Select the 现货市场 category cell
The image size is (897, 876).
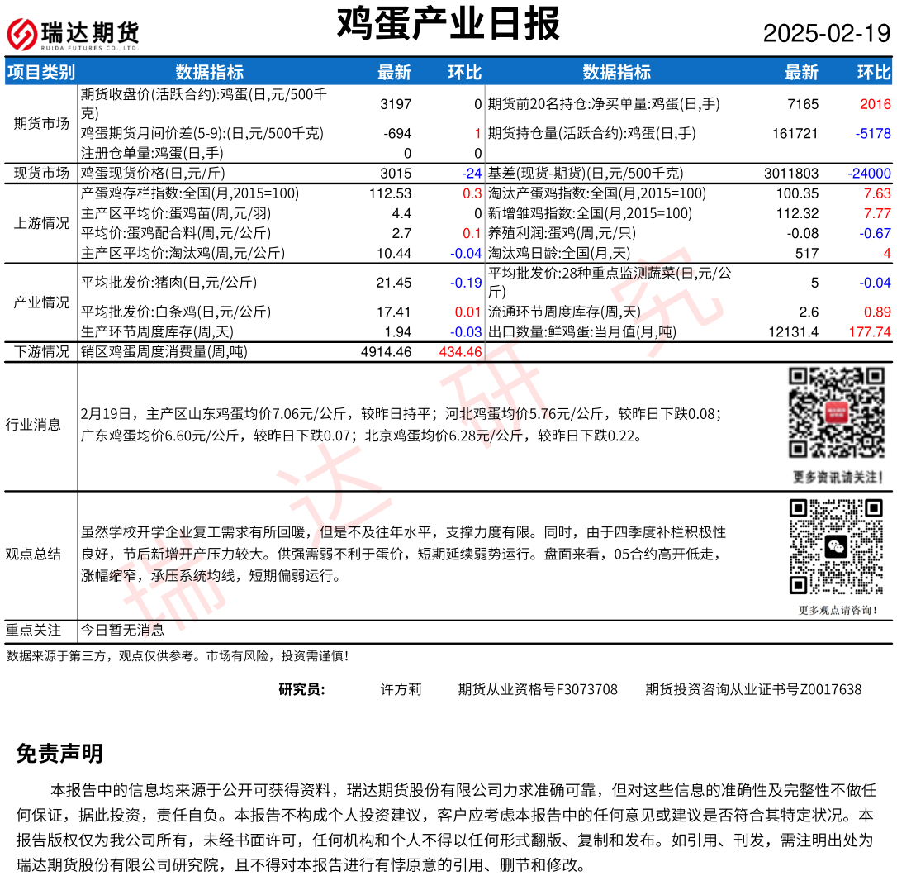[41, 174]
